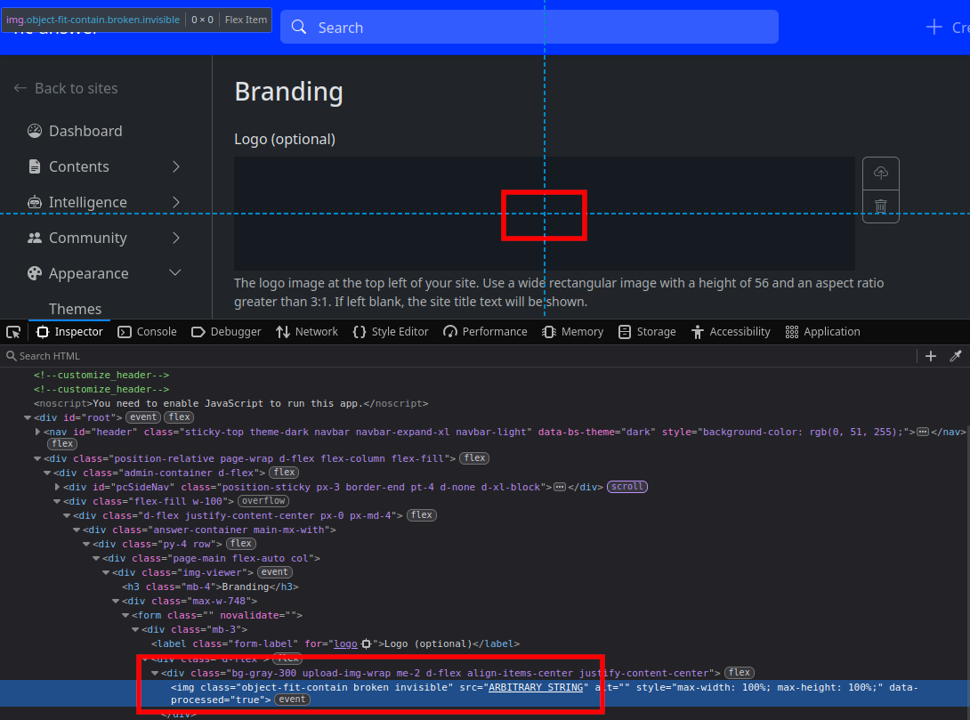Click the Intelligence robot icon
970x720 pixels.
coord(35,202)
